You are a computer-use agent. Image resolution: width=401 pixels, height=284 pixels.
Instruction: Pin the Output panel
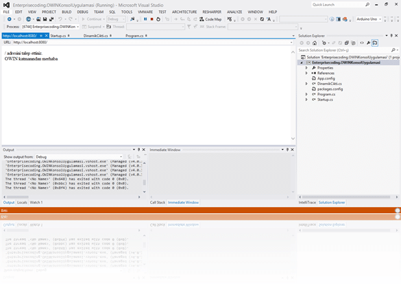138,150
